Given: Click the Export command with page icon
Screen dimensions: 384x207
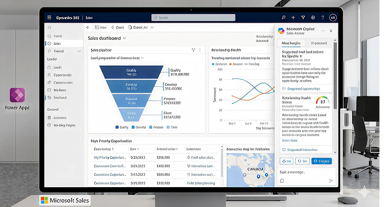Looking at the screenshot, I should point(138,28).
